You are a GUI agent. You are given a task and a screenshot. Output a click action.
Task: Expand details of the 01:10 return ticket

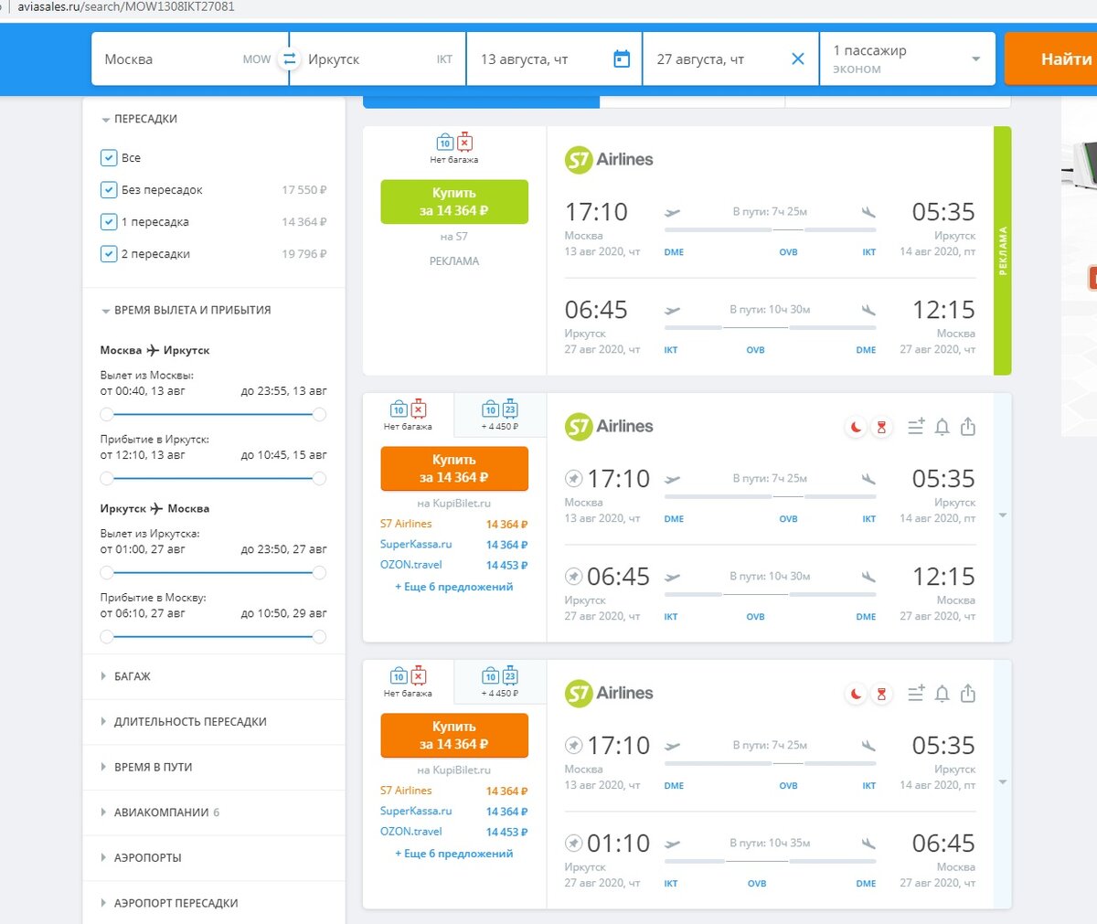click(1003, 783)
